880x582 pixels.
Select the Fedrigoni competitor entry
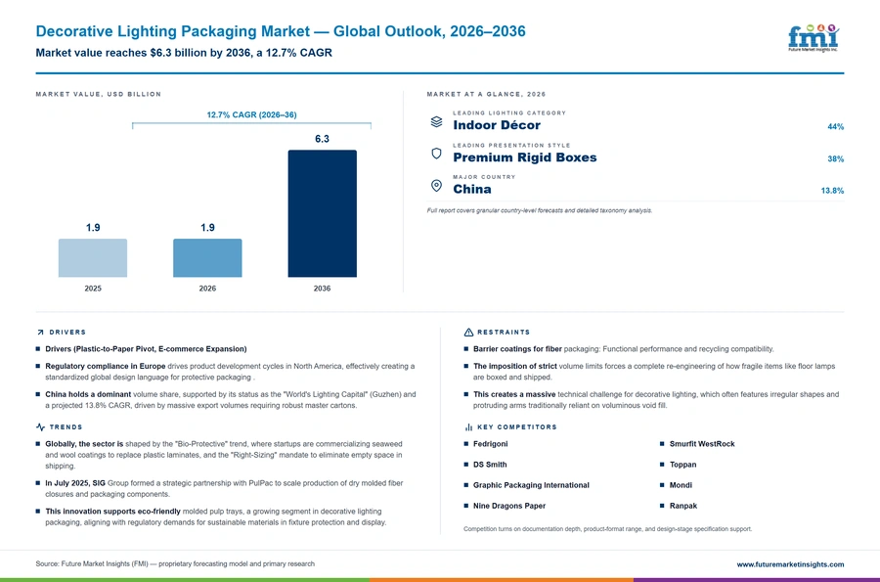[491, 444]
